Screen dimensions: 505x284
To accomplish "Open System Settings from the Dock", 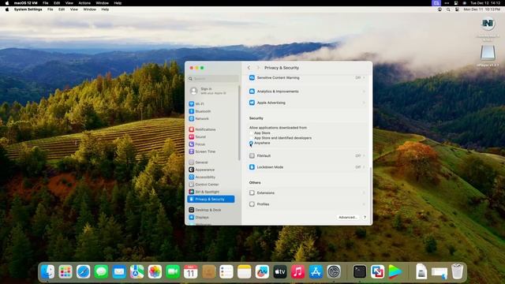I will [334, 271].
